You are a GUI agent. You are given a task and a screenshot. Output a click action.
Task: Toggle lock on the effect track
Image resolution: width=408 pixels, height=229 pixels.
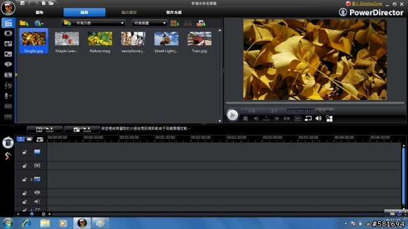coord(24,165)
